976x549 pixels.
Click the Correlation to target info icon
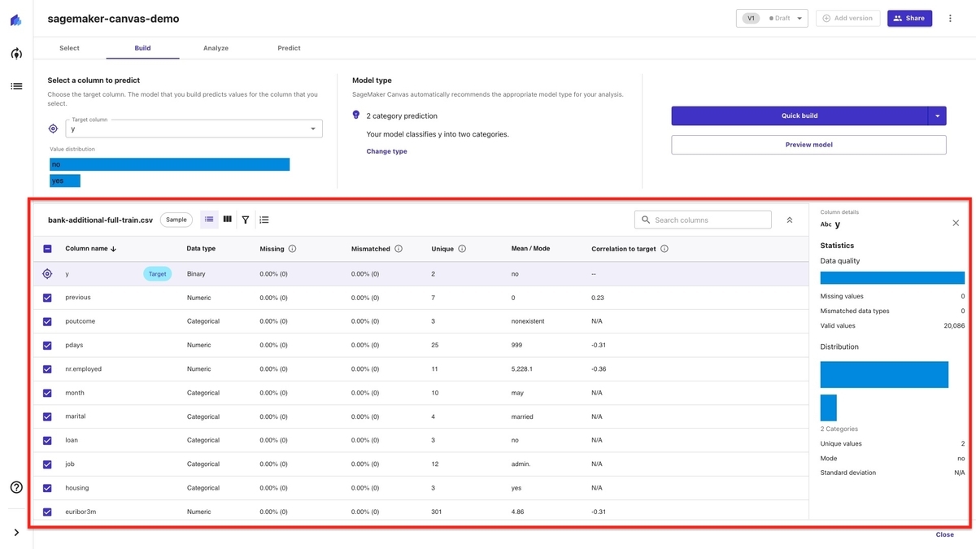(x=664, y=249)
